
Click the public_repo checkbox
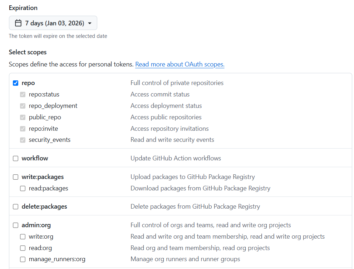click(23, 117)
